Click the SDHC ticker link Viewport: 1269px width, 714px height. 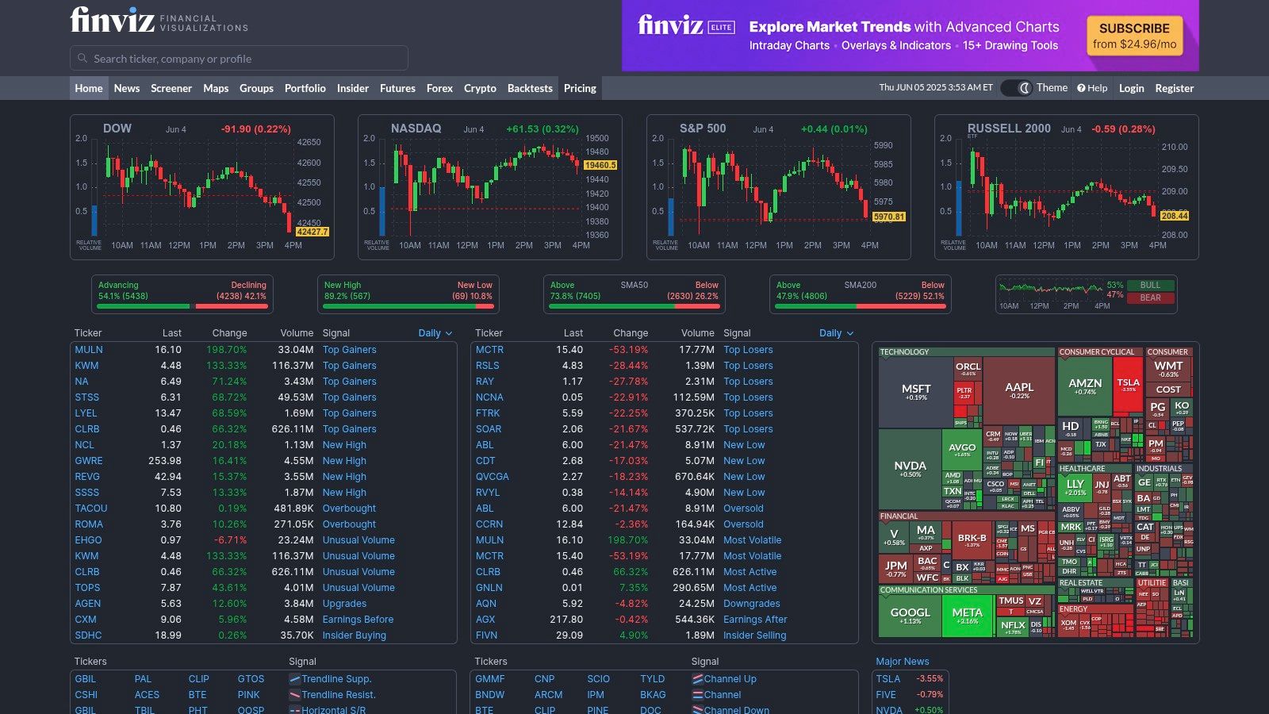click(x=88, y=635)
